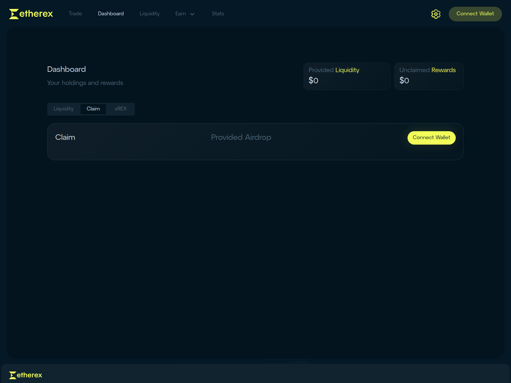This screenshot has width=511, height=383.
Task: Switch to the Liquidity dashboard tab
Action: click(x=64, y=109)
